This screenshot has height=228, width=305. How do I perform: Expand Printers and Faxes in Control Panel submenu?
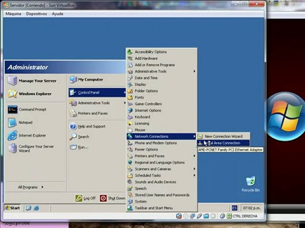coord(162,156)
